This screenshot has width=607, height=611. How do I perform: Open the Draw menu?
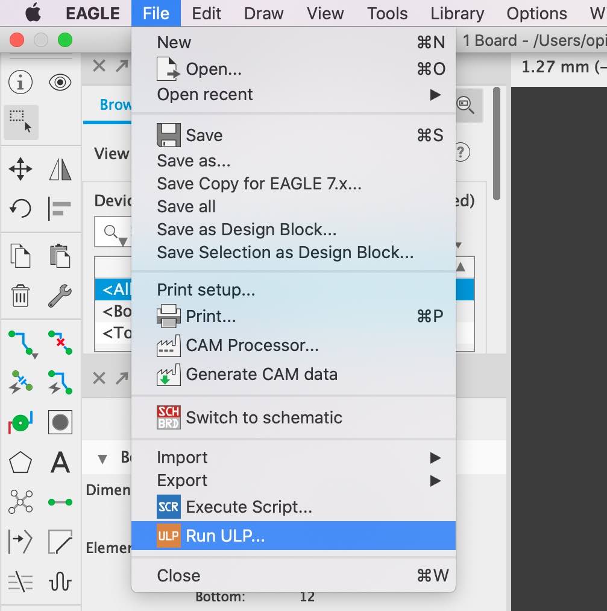point(263,13)
